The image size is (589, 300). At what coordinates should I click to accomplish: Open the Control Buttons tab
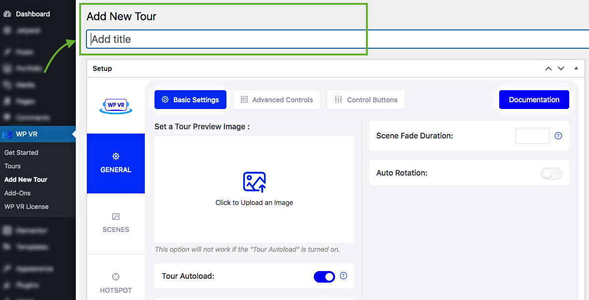tap(366, 99)
